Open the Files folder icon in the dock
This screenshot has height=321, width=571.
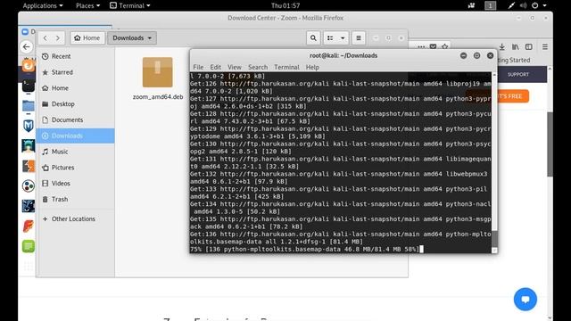(28, 106)
